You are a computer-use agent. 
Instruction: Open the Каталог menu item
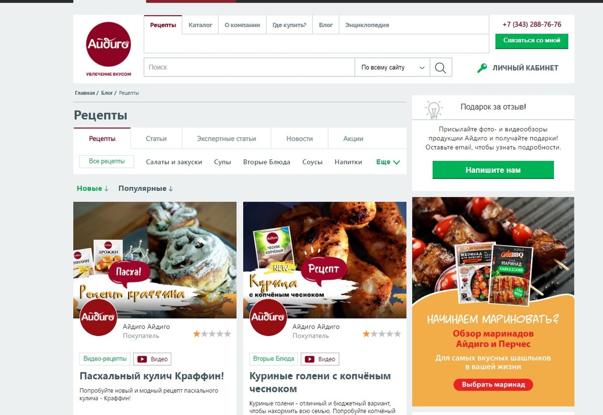200,25
